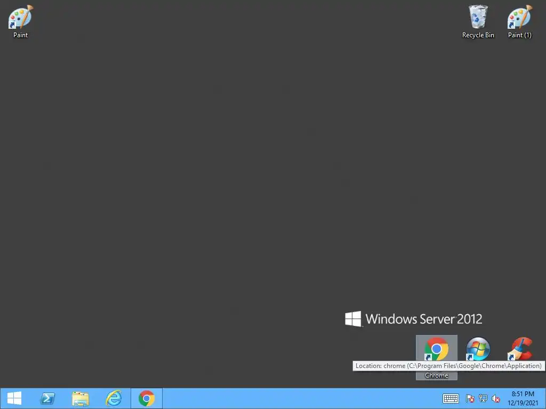Open Chrome from the taskbar
This screenshot has height=409, width=546.
147,398
